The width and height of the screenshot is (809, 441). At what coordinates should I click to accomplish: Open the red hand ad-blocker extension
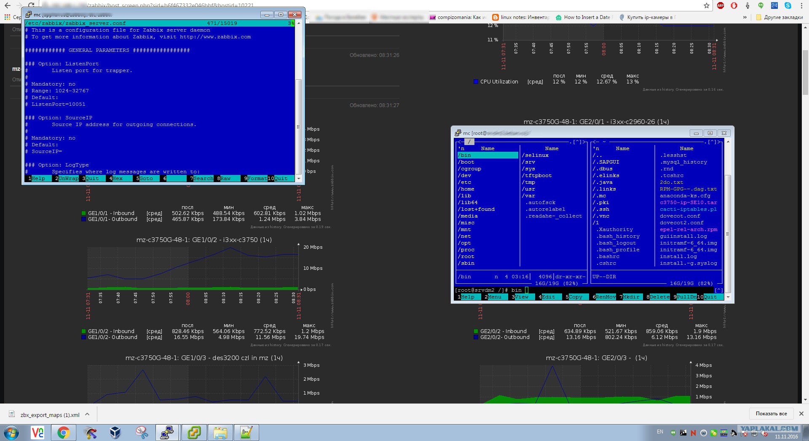coord(734,5)
